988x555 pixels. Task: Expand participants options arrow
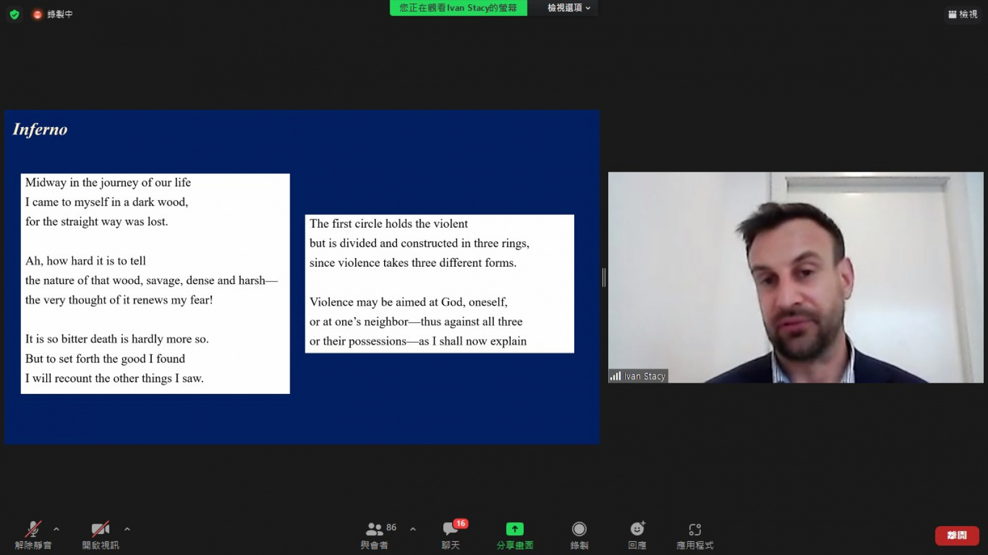[x=413, y=529]
